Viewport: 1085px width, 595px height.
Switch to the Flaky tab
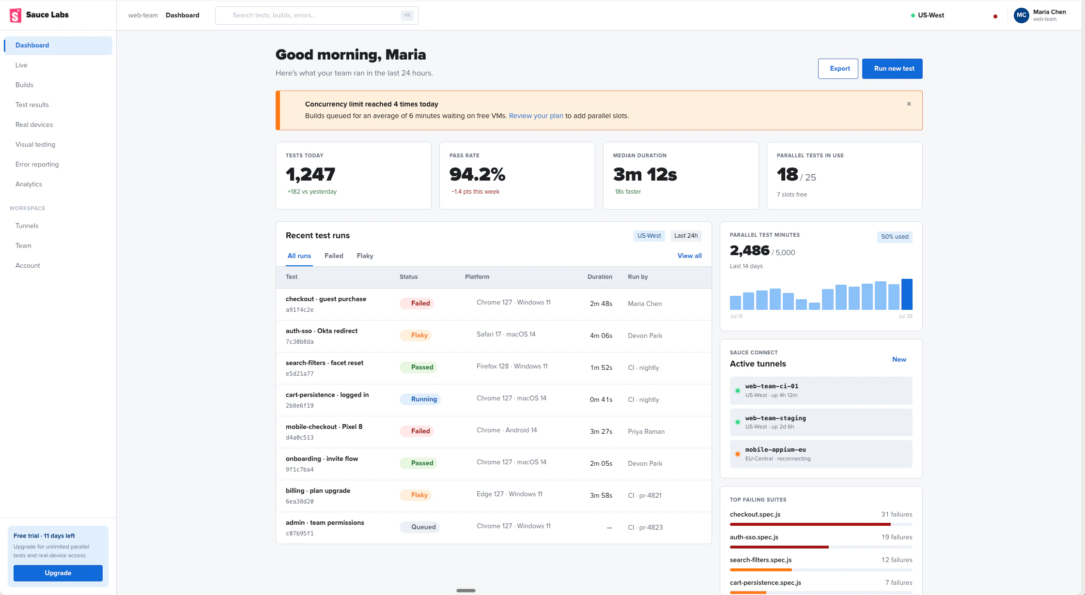point(365,256)
